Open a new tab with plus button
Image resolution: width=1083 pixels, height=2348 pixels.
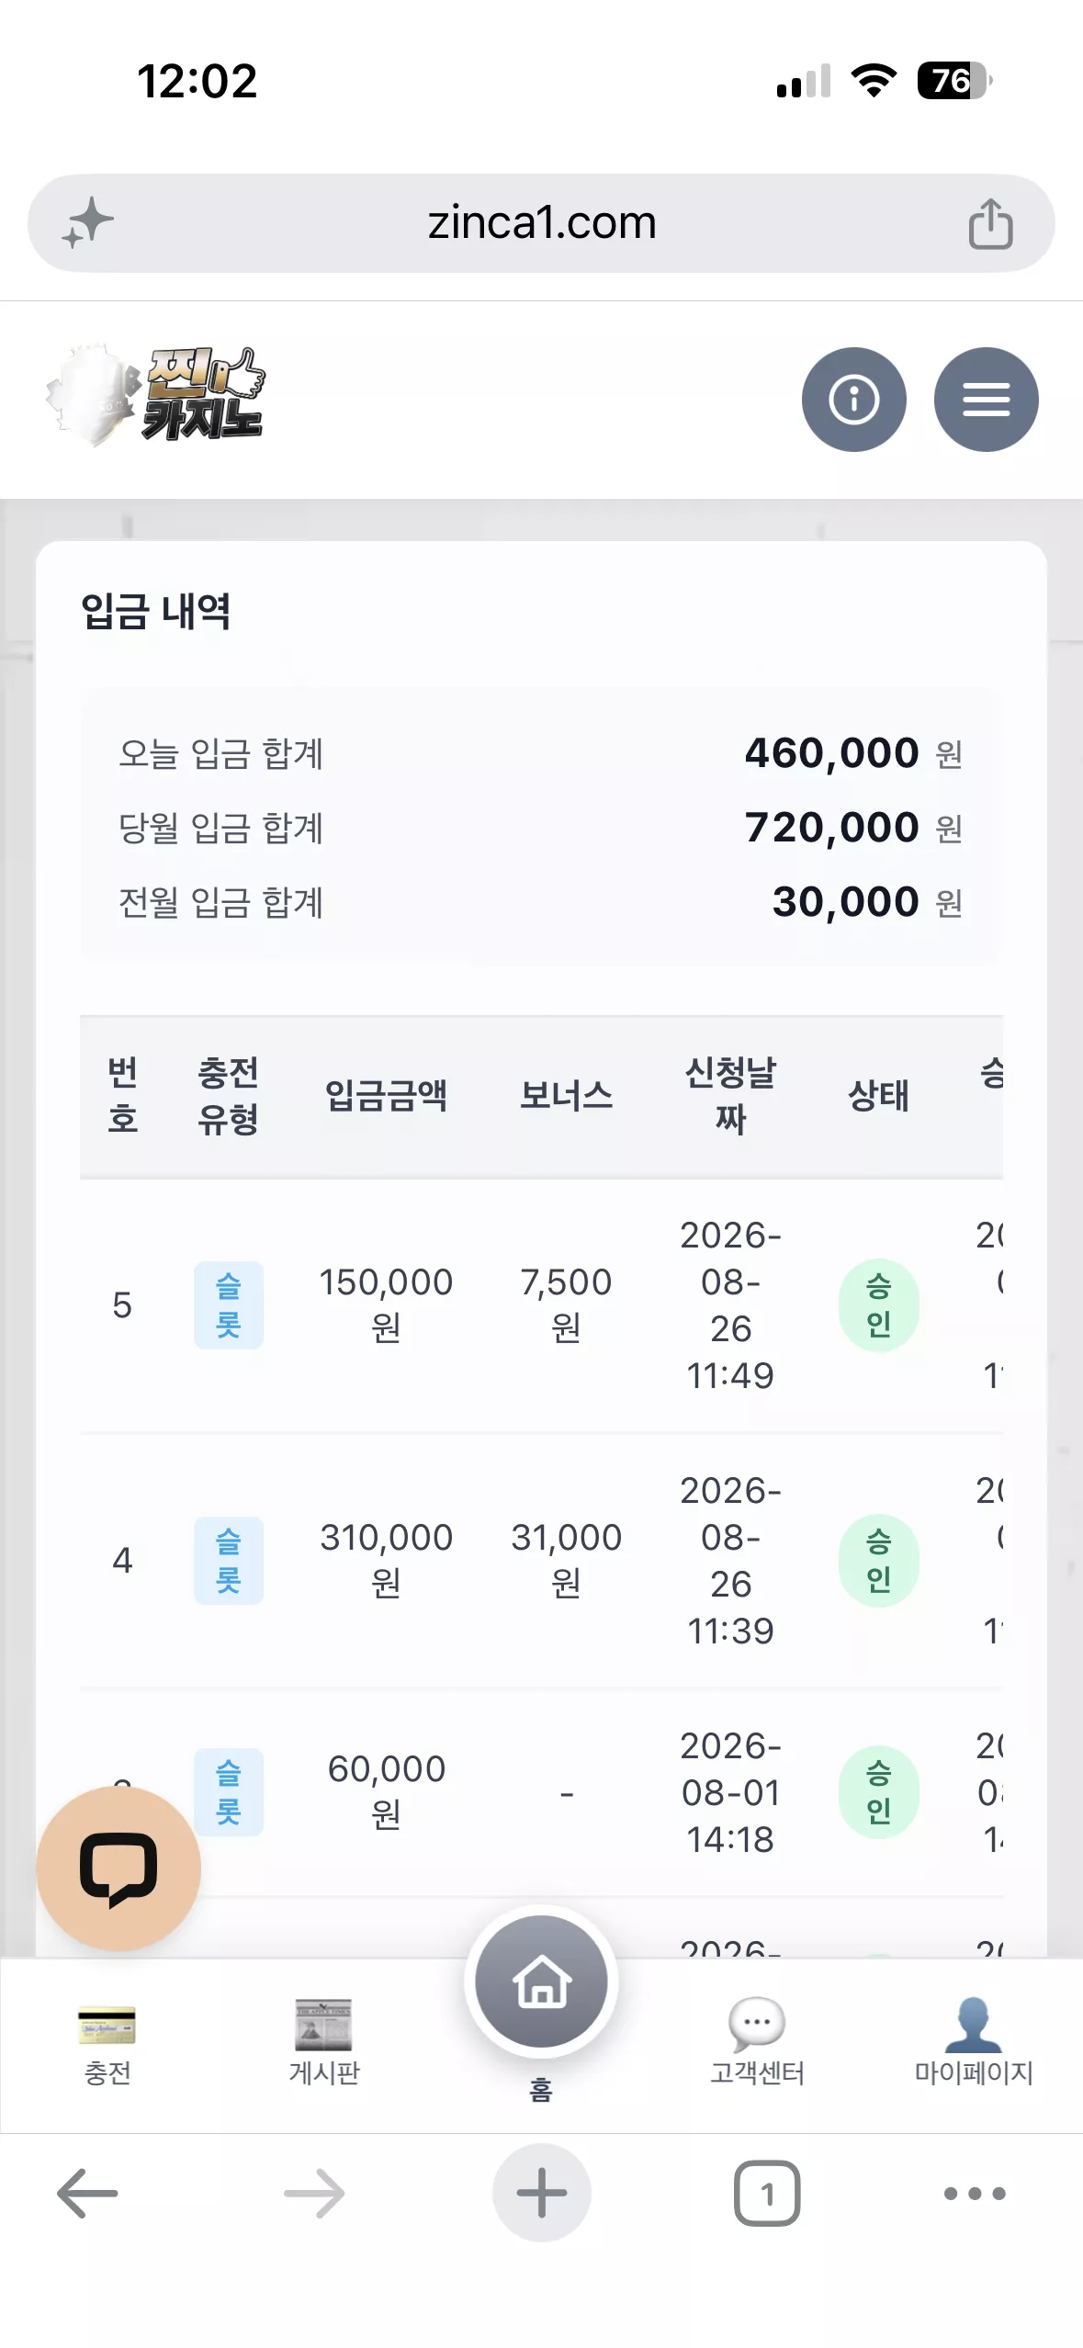(x=542, y=2194)
